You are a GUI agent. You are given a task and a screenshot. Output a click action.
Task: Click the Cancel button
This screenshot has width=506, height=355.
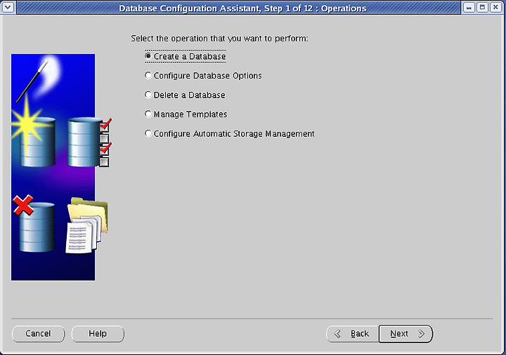pyautogui.click(x=38, y=334)
